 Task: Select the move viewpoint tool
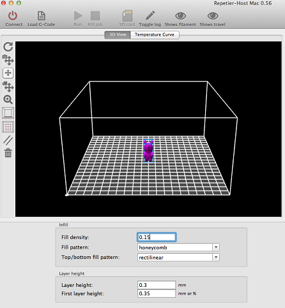click(x=8, y=60)
